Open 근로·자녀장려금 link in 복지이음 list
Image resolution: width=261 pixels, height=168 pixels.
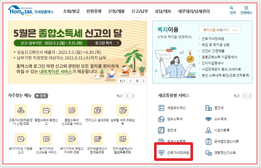(213, 39)
